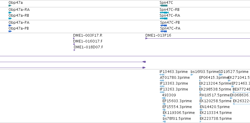Click the Obp47a-RA transcript glyph
250x123 pixels.
click(x=10, y=13)
